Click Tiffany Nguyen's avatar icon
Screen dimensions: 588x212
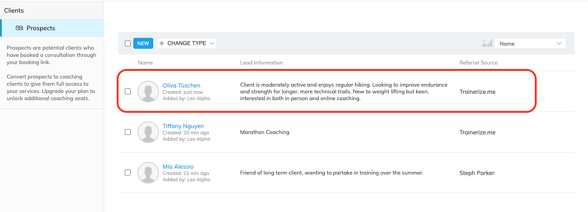[148, 132]
